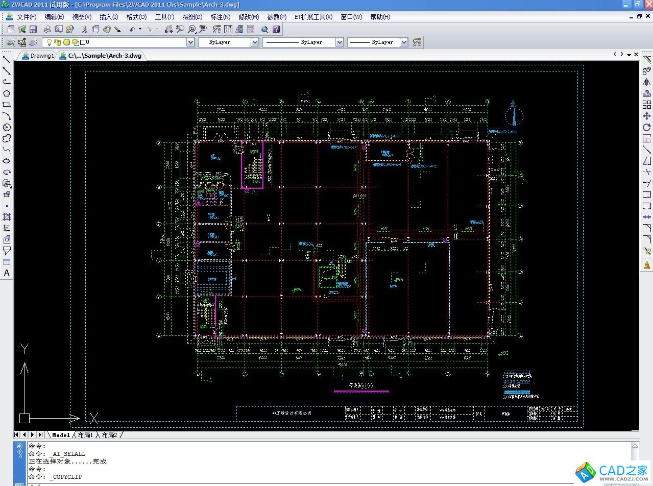Image resolution: width=653 pixels, height=486 pixels.
Task: Open the document tab list dropdown arrow
Action: coord(629,55)
